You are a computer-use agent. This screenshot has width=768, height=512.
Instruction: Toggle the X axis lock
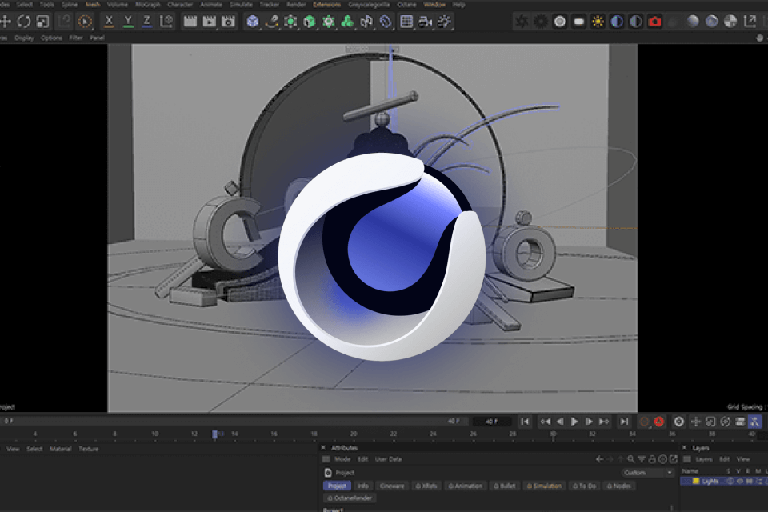tap(109, 21)
